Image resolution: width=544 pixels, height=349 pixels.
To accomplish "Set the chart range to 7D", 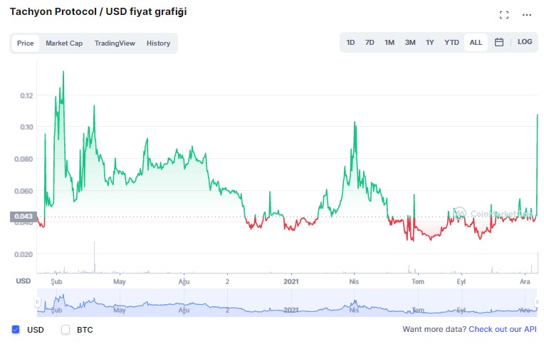I will 370,42.
